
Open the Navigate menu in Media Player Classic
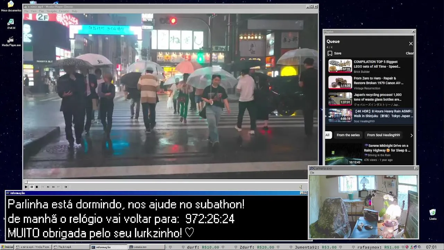[52, 11]
